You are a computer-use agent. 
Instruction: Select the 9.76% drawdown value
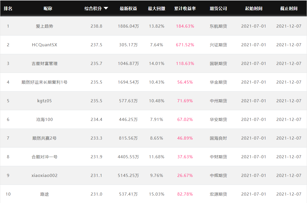(157, 175)
